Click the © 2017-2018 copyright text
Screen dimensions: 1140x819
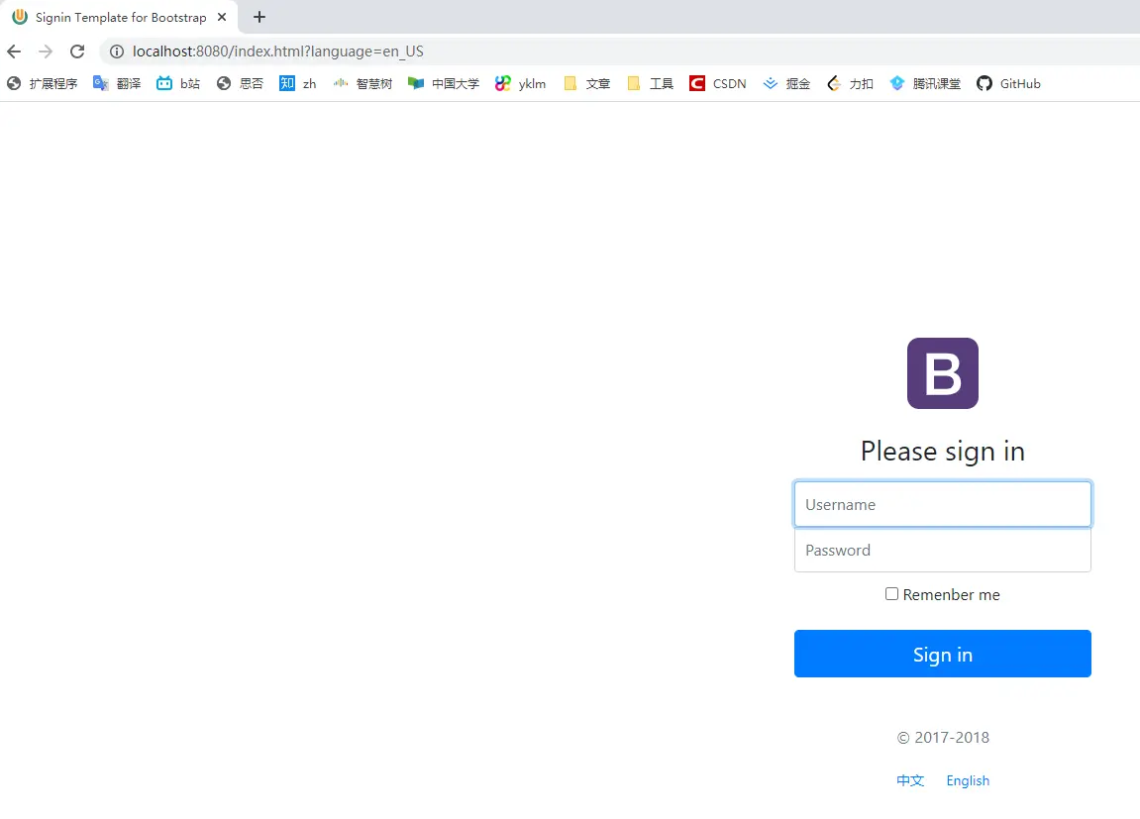pos(942,738)
